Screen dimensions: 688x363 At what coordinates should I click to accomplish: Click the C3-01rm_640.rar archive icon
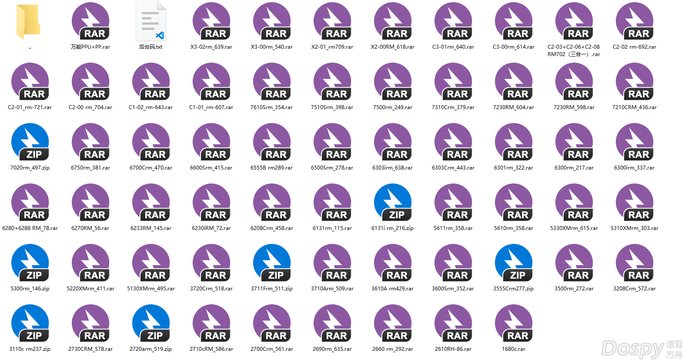[x=453, y=21]
